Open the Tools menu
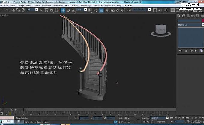Screen dimensions: 204x125 click(x=13, y=5)
